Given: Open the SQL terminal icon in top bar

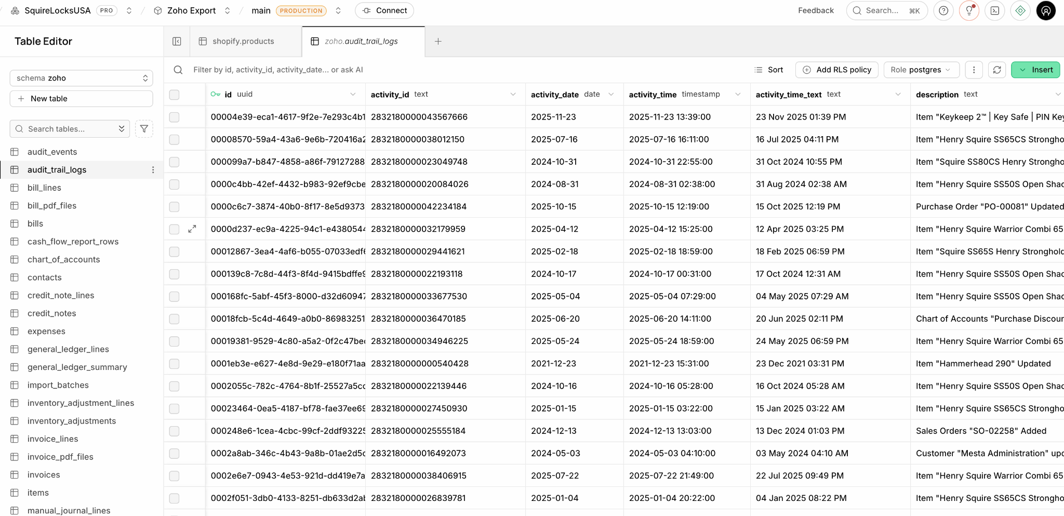Looking at the screenshot, I should pos(995,10).
